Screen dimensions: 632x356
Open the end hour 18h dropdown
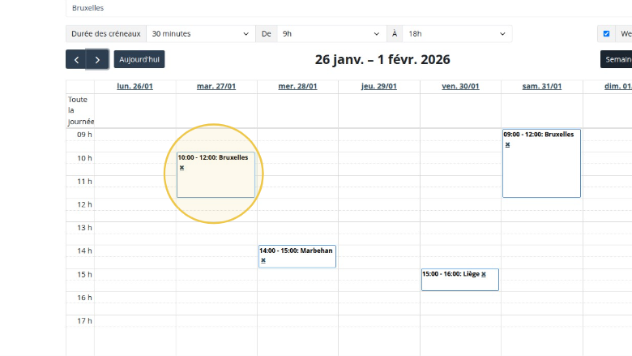point(458,34)
